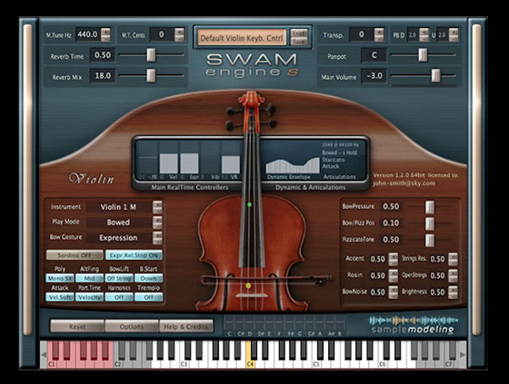Screen dimensions: 509x384
Task: Toggle Expr.Rel.Stop ON button
Action: pyautogui.click(x=134, y=255)
